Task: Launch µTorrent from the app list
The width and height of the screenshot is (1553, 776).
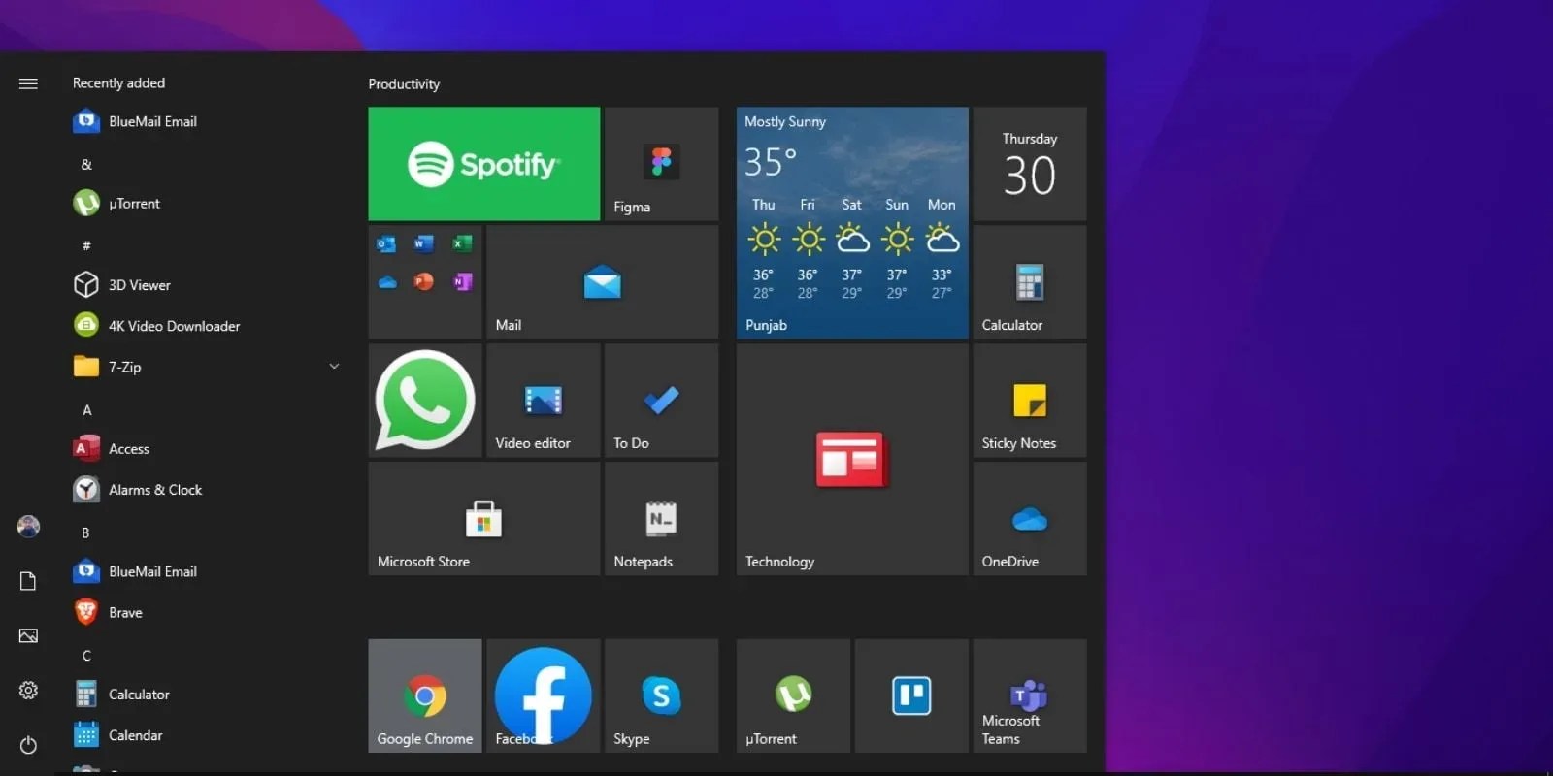Action: point(206,203)
